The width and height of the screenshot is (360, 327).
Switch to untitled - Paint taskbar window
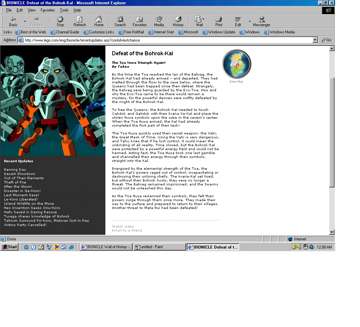pos(160,247)
